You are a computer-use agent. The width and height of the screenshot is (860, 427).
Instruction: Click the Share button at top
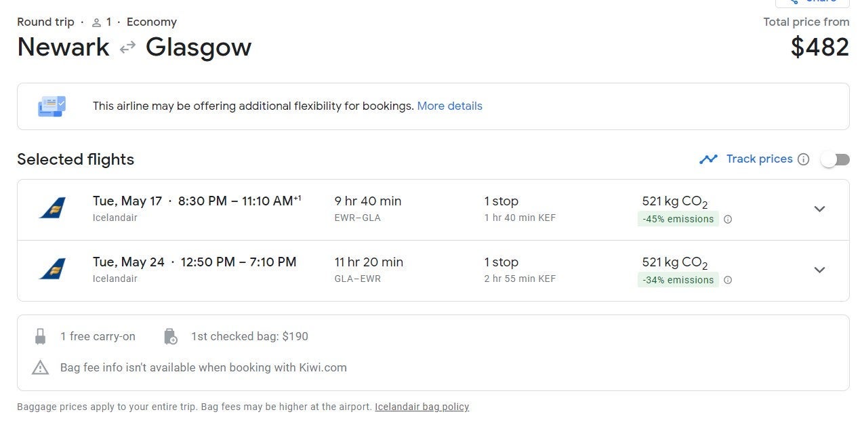(812, 2)
